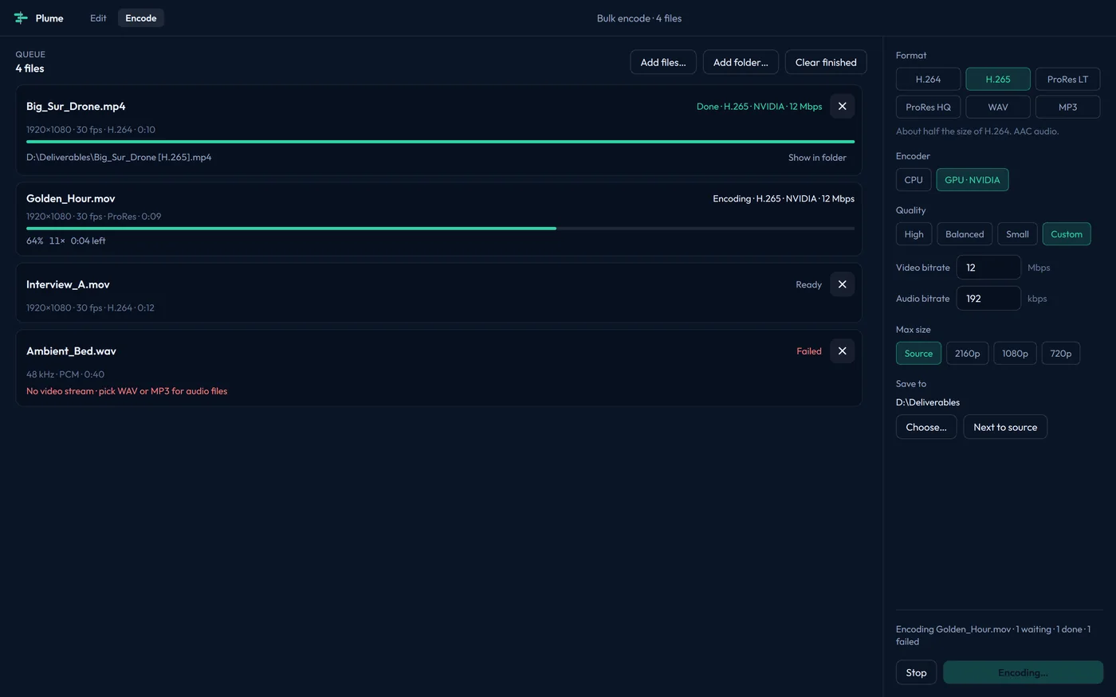1116x697 pixels.
Task: Click the Add files... button
Action: tap(663, 62)
